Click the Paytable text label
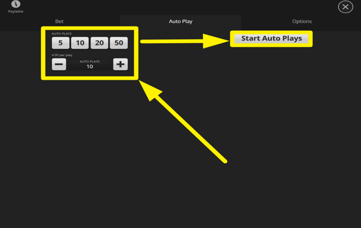361x228 pixels. pyautogui.click(x=16, y=12)
